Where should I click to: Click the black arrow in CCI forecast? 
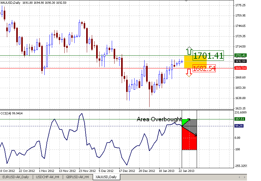click(190, 131)
